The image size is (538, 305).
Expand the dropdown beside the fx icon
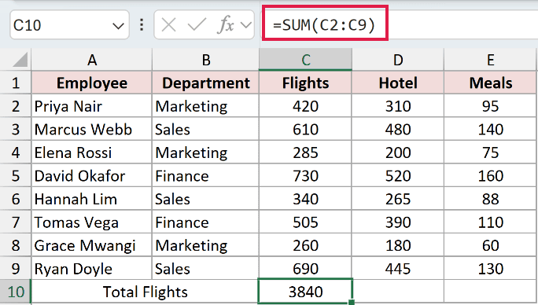pos(245,25)
